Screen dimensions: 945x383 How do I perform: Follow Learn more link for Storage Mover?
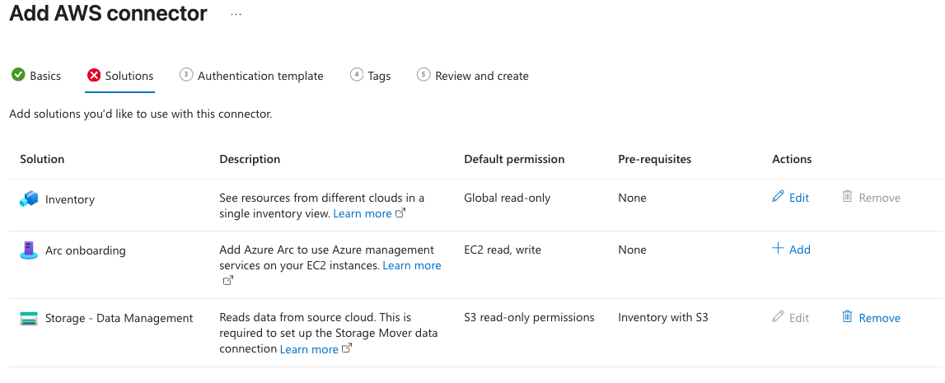(x=309, y=349)
